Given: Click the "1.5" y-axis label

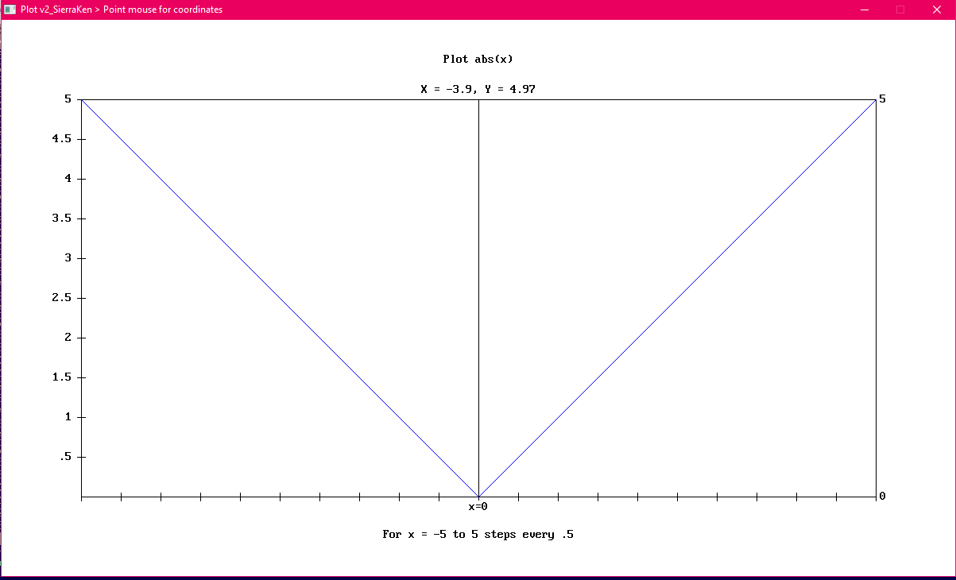Looking at the screenshot, I should [62, 377].
